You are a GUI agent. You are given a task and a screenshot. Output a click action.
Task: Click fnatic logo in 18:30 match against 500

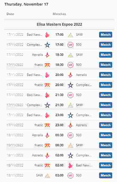coord(47,65)
